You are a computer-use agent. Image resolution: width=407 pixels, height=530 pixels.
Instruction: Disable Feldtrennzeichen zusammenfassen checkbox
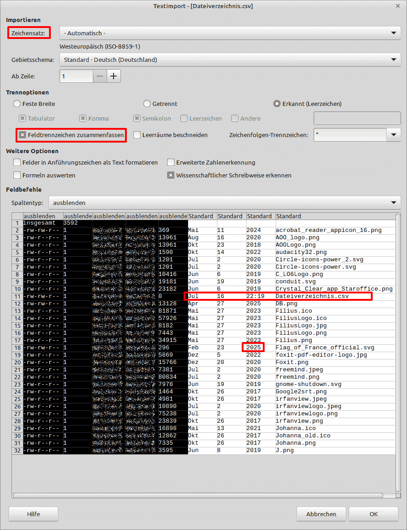coord(22,135)
